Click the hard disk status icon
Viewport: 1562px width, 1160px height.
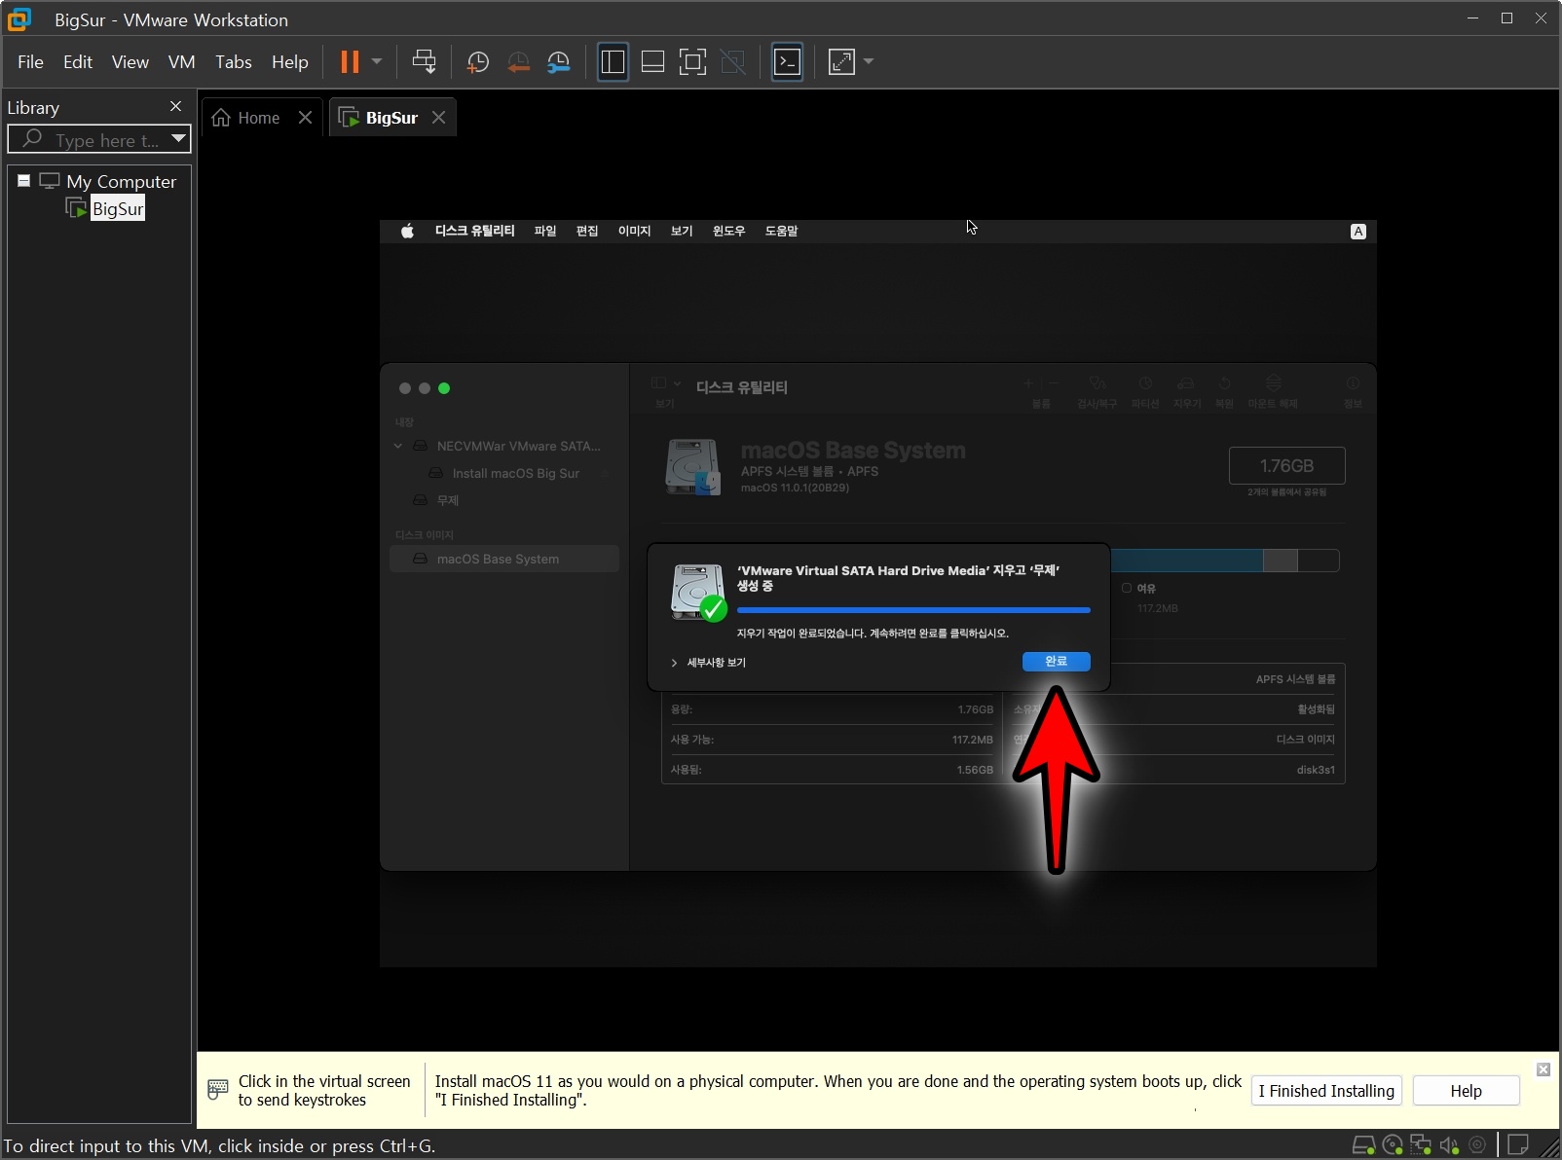1363,1145
